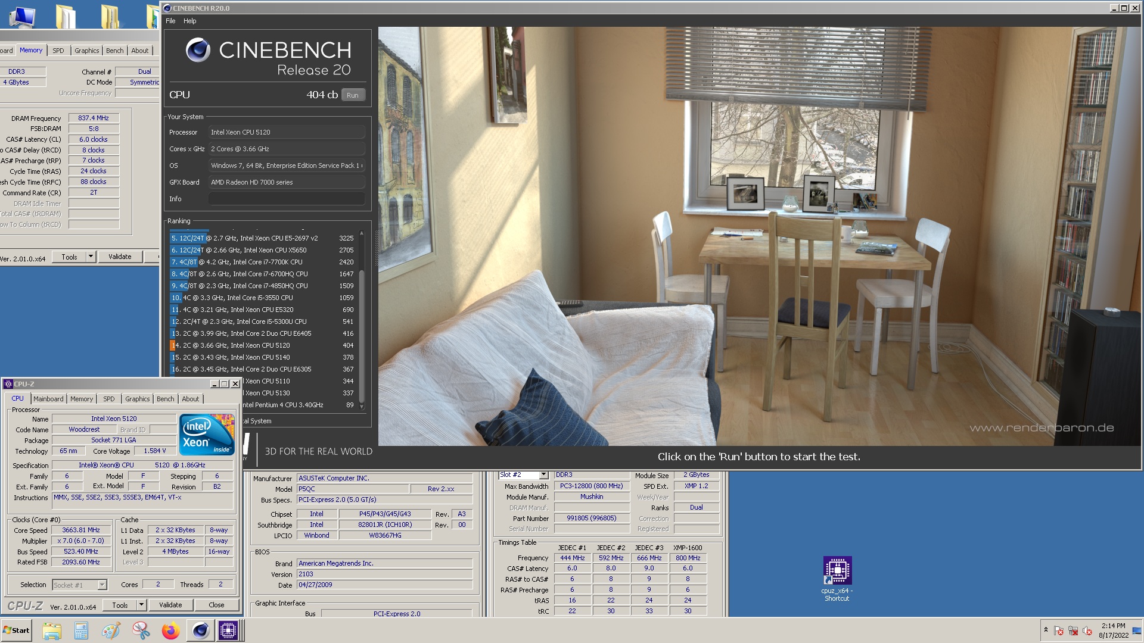Open the Socket #1 selection dropdown
Viewport: 1144px width, 643px height.
[102, 585]
